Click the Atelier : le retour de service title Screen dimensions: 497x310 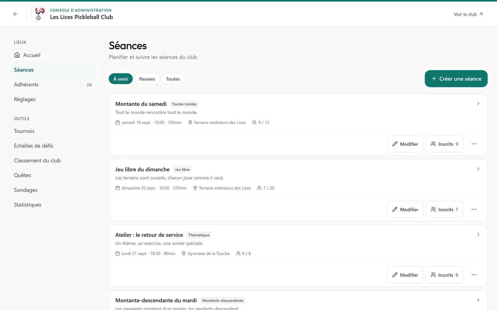149,235
